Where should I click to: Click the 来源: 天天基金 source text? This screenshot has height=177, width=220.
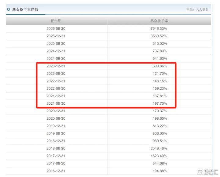[x=197, y=9]
